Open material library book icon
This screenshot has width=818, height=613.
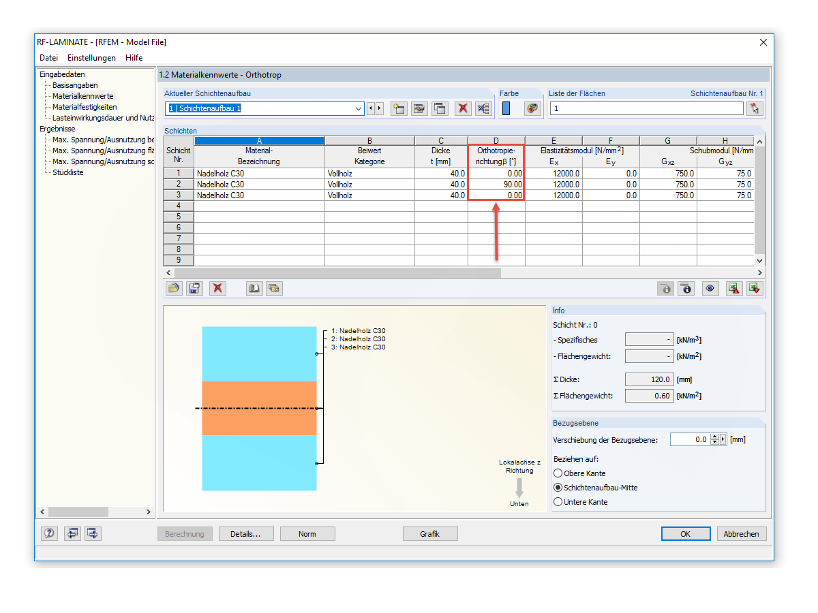pyautogui.click(x=254, y=288)
